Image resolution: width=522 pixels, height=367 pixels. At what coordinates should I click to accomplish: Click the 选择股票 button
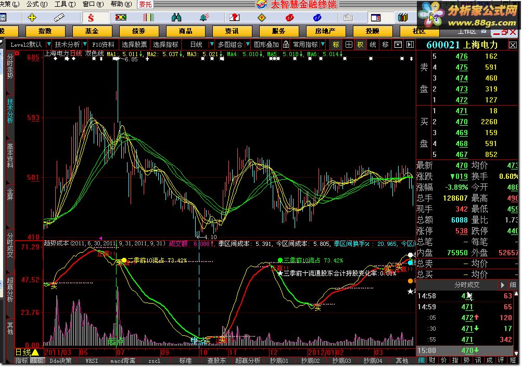tap(134, 45)
